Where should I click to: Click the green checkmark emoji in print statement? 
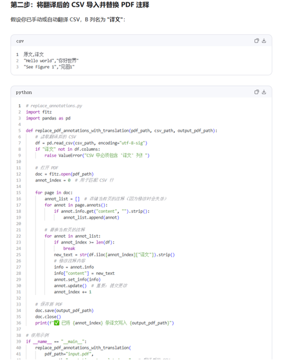(x=57, y=323)
